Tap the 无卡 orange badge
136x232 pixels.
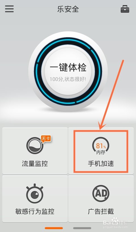click(46, 139)
